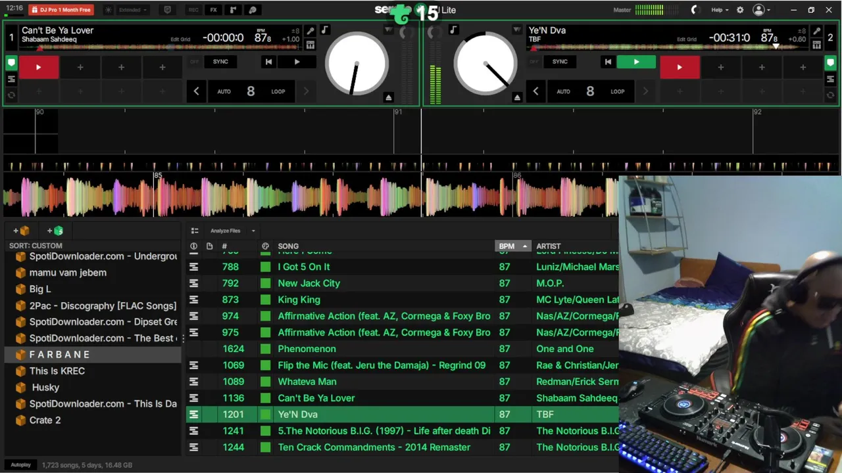This screenshot has width=842, height=473.
Task: Pause deck 2 with green play button
Action: point(636,62)
